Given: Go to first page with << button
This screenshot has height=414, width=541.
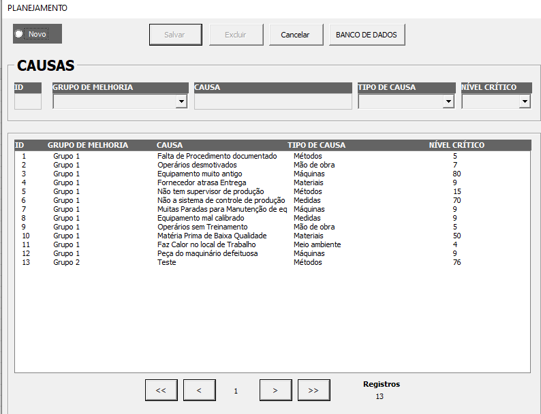Looking at the screenshot, I should 161,390.
